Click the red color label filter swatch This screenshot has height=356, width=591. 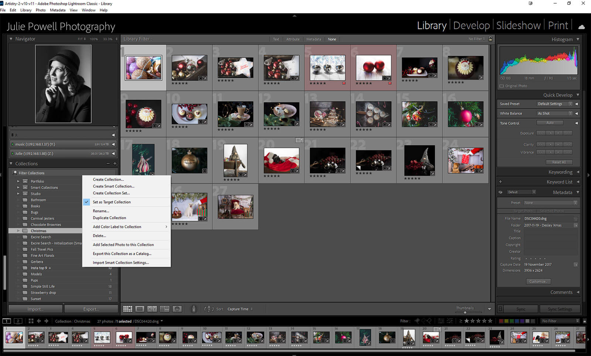(501, 321)
